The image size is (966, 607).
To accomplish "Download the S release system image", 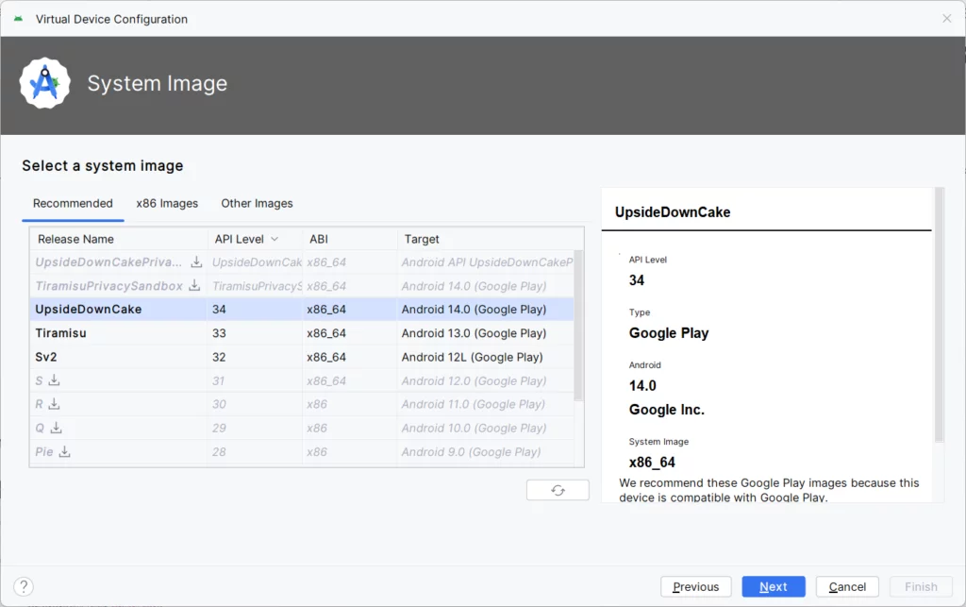I will click(x=54, y=380).
